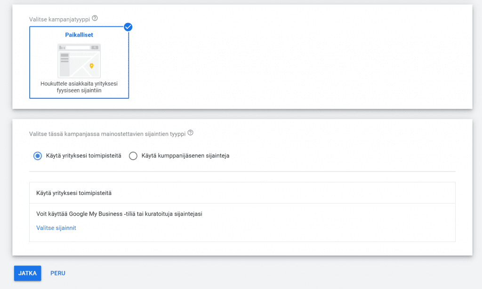
Task: Click help icon beside sijaintien tyyppi heading
Action: coord(191,133)
